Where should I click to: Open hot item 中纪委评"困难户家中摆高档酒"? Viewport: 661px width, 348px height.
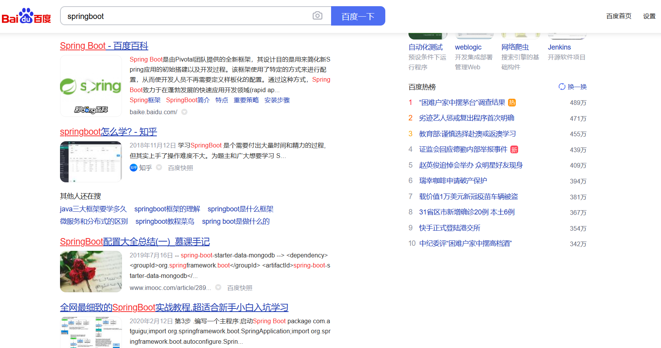[465, 243]
